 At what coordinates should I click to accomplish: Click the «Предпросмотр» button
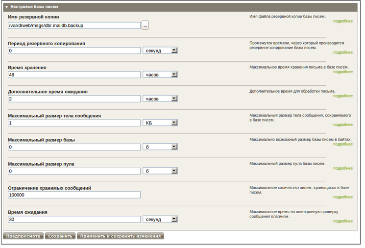point(24,236)
